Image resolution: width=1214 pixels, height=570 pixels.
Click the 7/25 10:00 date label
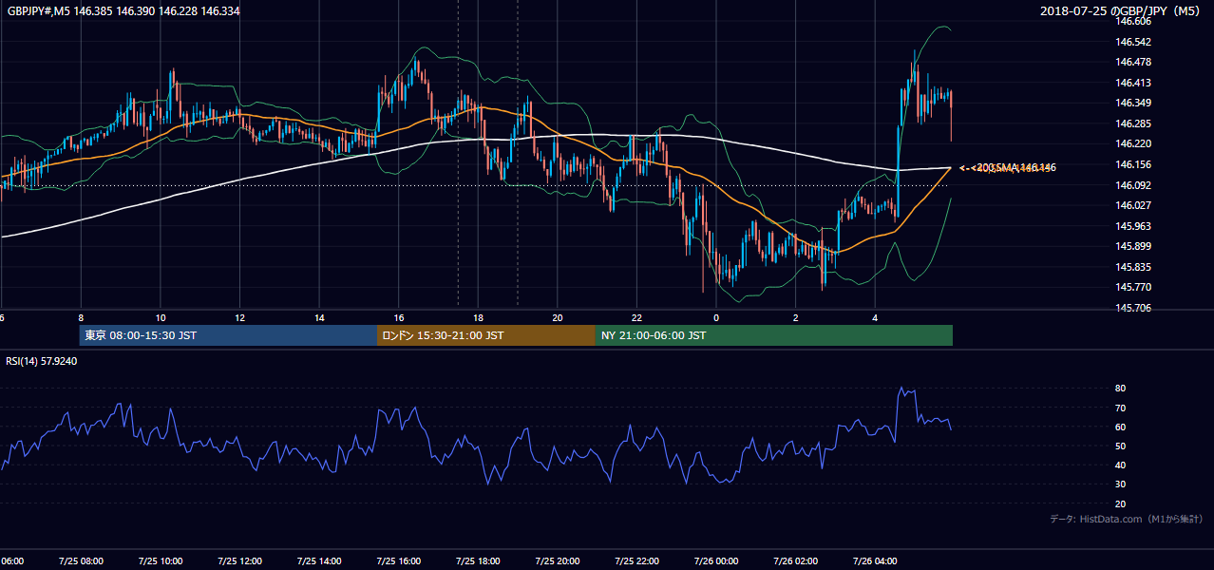tap(160, 561)
